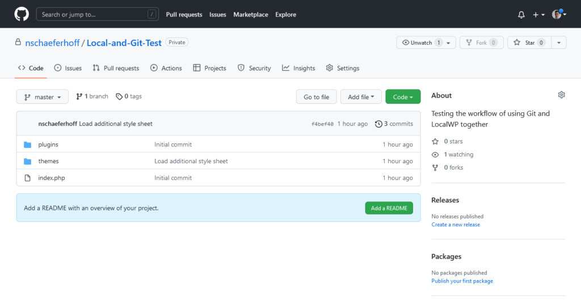Open the user avatar menu

coord(559,14)
